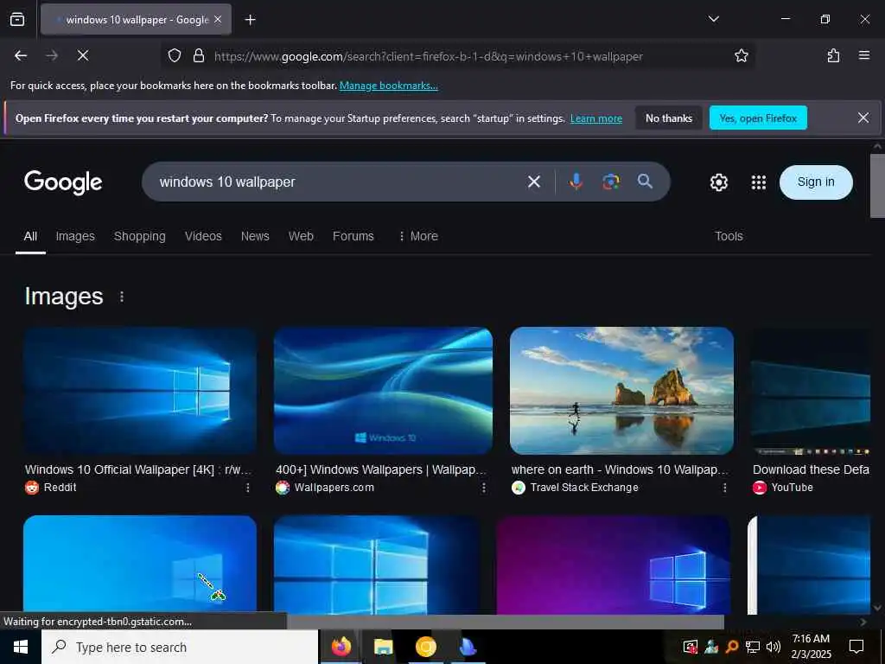Image resolution: width=885 pixels, height=664 pixels.
Task: Open blue feather app in taskbar
Action: (468, 647)
